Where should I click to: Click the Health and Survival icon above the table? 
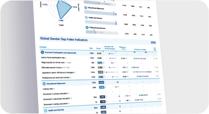tap(86, 17)
